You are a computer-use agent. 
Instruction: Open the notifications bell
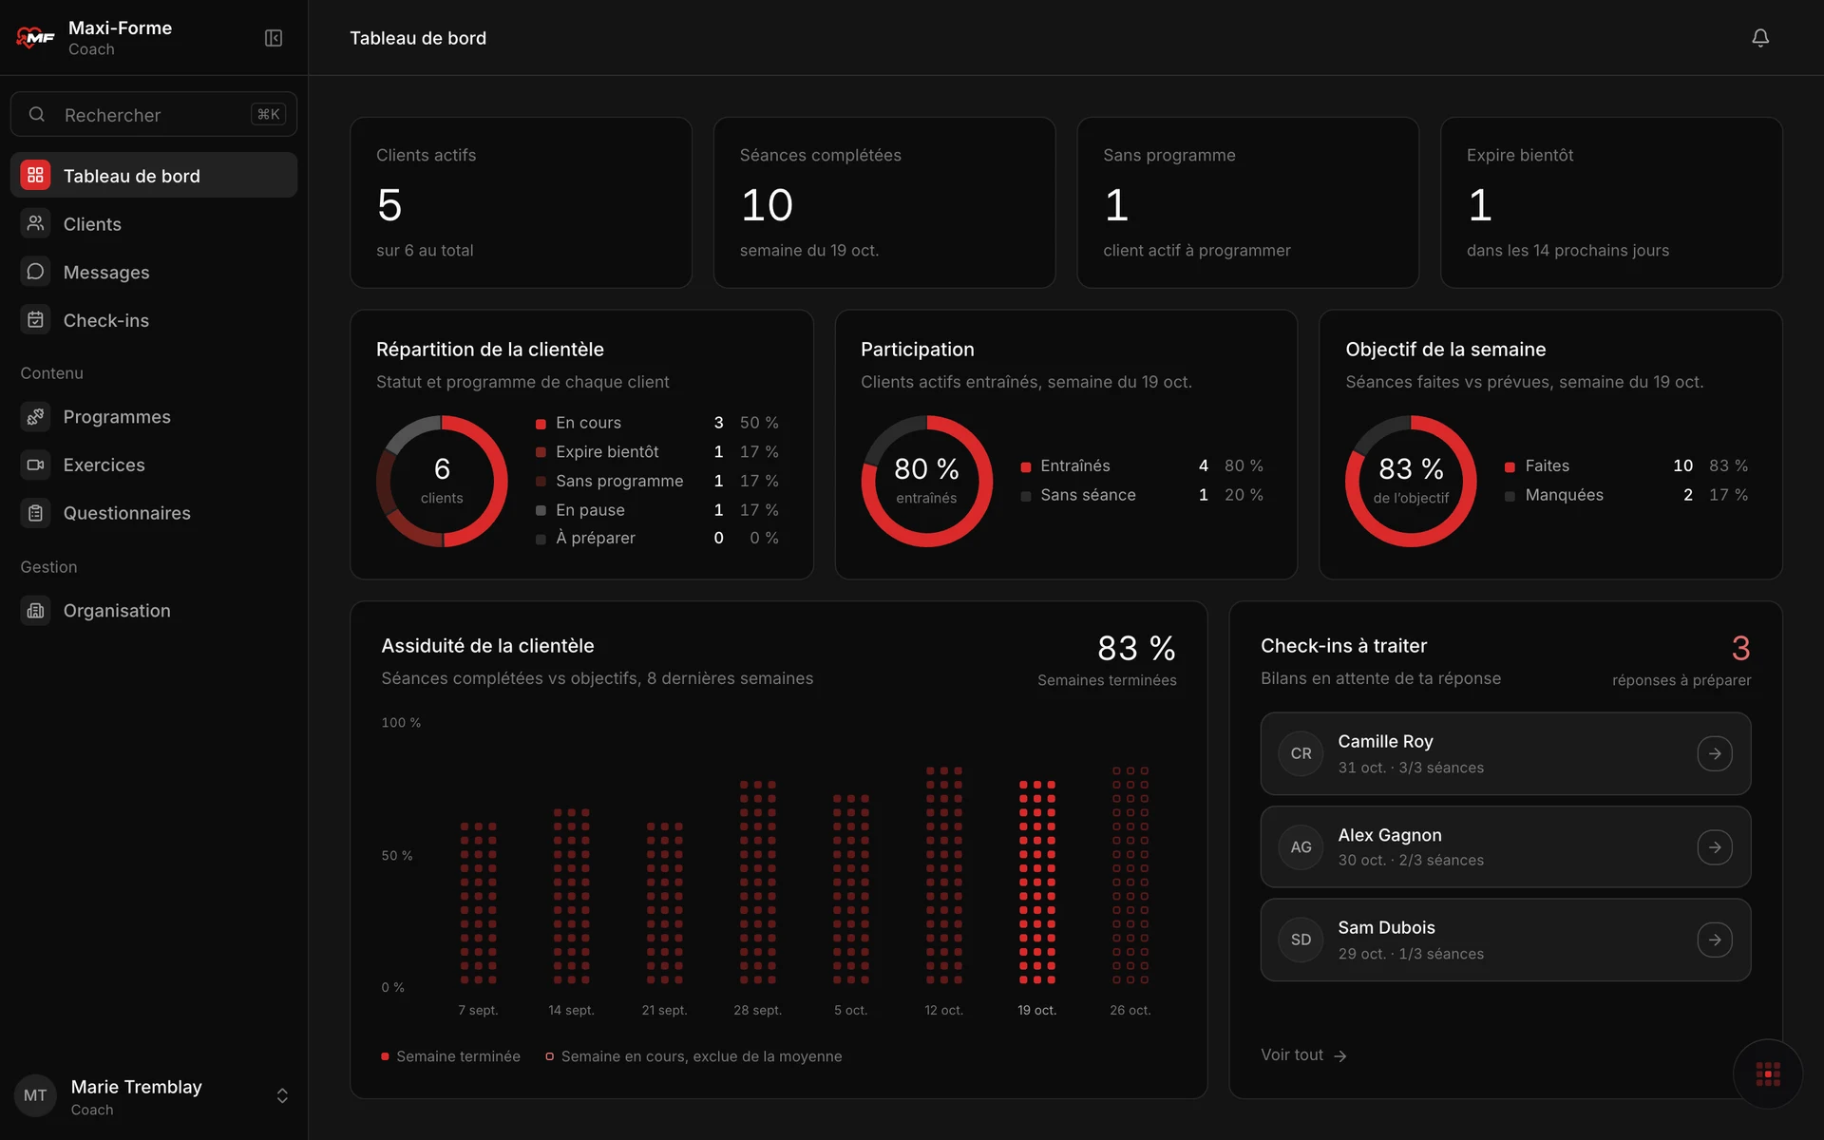click(1760, 38)
